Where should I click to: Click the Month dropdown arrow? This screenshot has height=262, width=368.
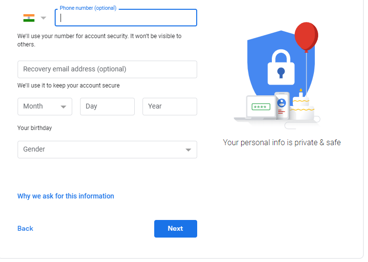63,107
